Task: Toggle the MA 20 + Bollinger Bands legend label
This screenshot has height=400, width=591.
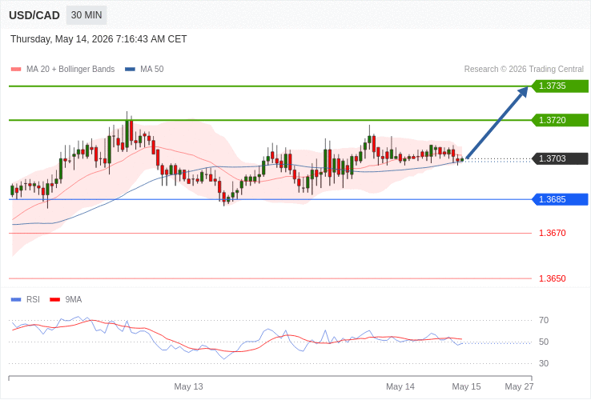Action: pyautogui.click(x=70, y=70)
